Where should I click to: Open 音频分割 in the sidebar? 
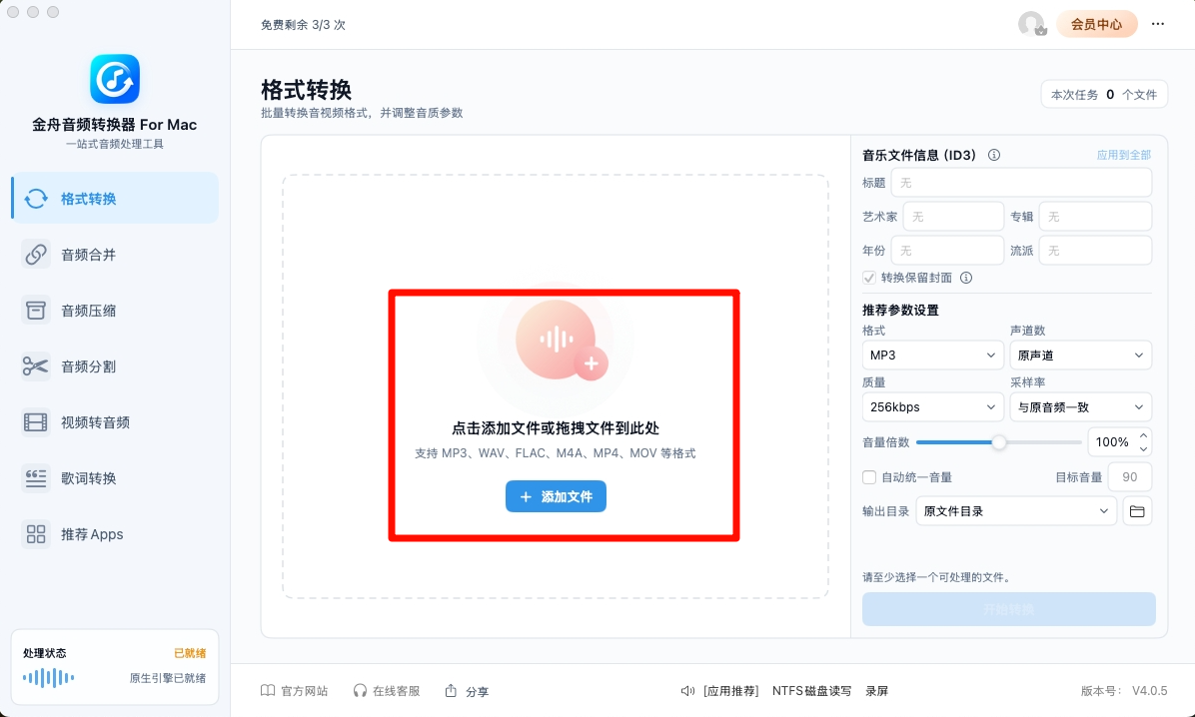tap(115, 366)
